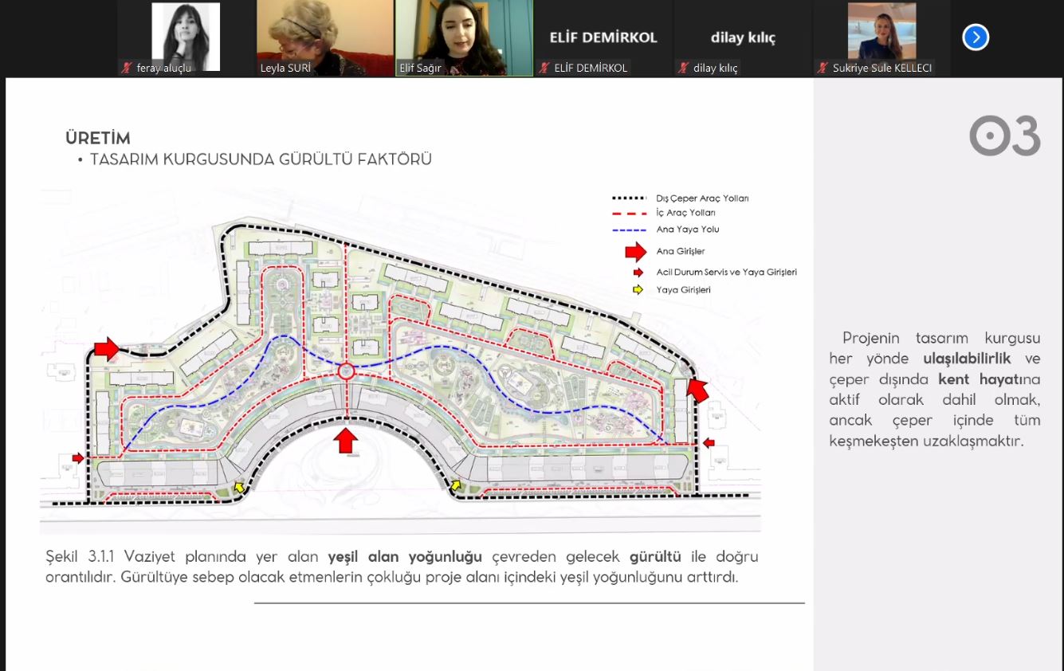Click the Dış Çeper Araç Yolları legend label
This screenshot has height=671, width=1064.
(x=702, y=198)
